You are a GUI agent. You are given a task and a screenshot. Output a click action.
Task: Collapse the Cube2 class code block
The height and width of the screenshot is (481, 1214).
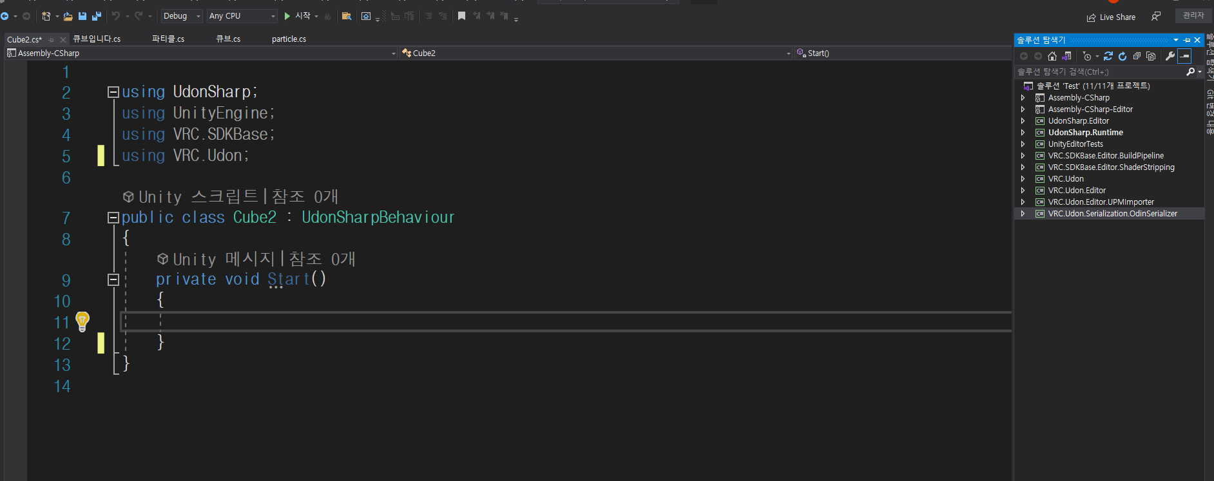[x=113, y=218]
